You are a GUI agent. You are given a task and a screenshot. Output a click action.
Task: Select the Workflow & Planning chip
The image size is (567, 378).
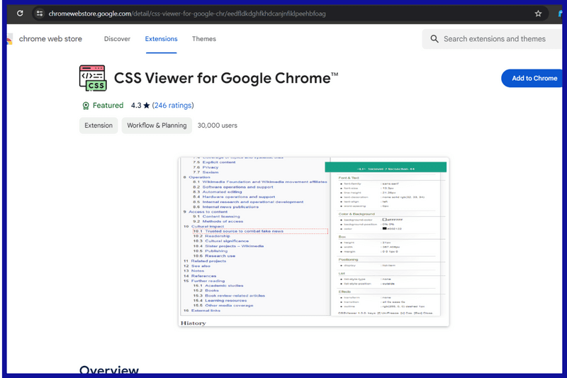[x=157, y=126]
